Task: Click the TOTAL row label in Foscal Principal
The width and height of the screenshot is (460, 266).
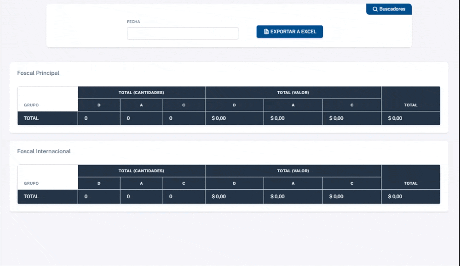Action: coord(31,118)
